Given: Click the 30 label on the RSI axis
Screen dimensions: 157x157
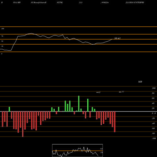Looking at the screenshot, I should pyautogui.click(x=2, y=46).
